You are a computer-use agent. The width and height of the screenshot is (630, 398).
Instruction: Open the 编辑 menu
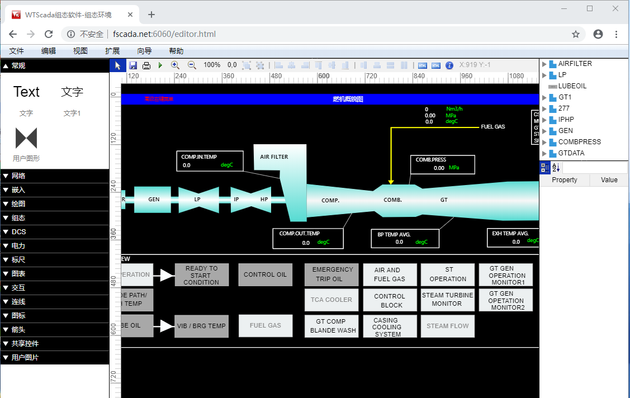[48, 51]
